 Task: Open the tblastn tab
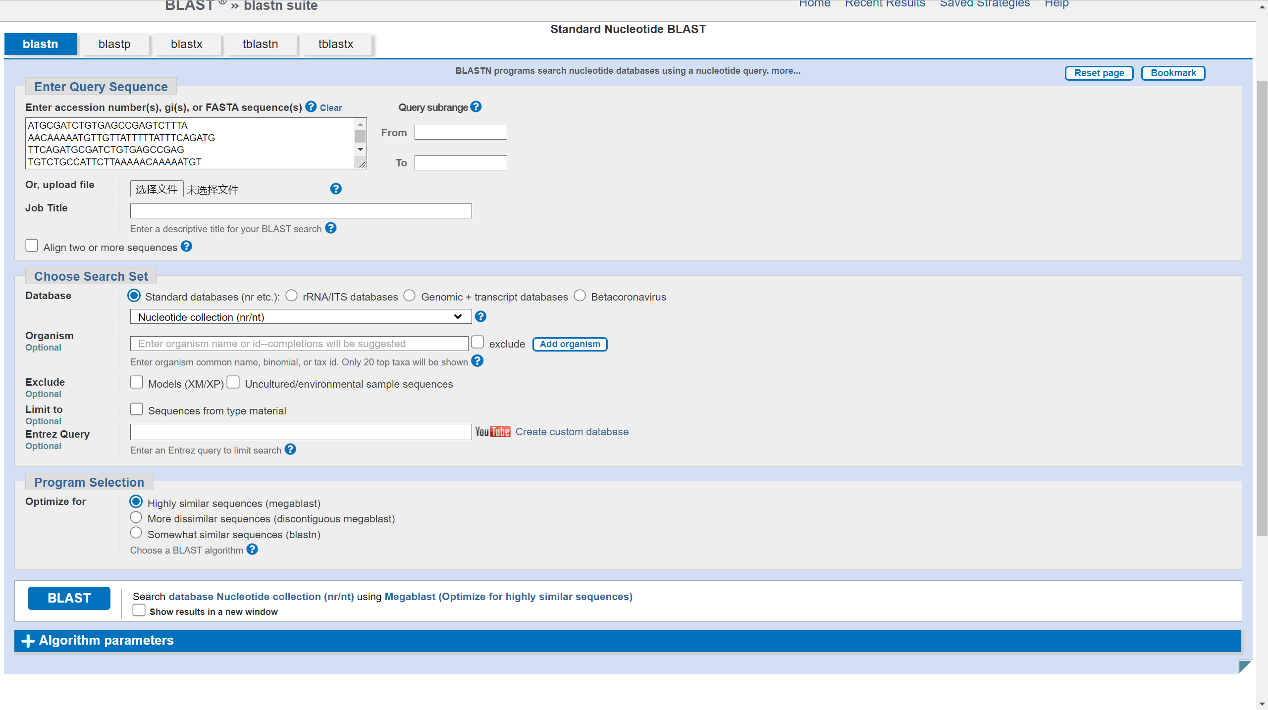tap(260, 44)
